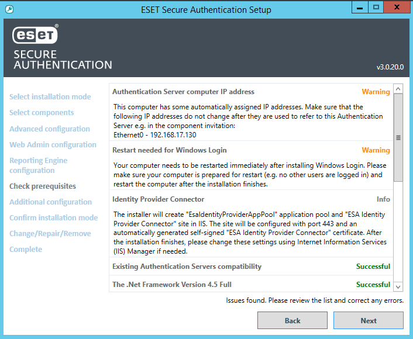
Task: Click Successful status for .Net Framework
Action: [x=373, y=284]
